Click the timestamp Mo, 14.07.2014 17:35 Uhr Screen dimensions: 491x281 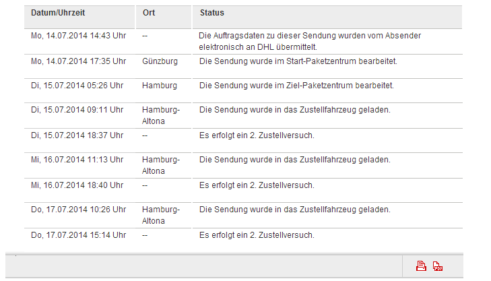[x=78, y=61]
